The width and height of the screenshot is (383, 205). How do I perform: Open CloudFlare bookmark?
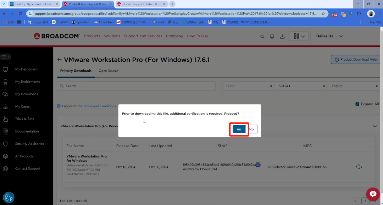click(104, 22)
